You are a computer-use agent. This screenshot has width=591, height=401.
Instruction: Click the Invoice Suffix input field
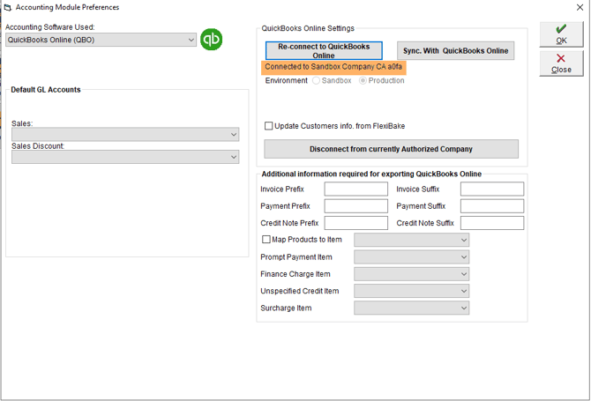[x=492, y=189]
